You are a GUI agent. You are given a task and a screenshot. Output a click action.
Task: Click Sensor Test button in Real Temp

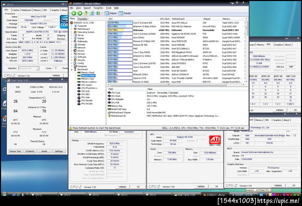tap(15, 151)
